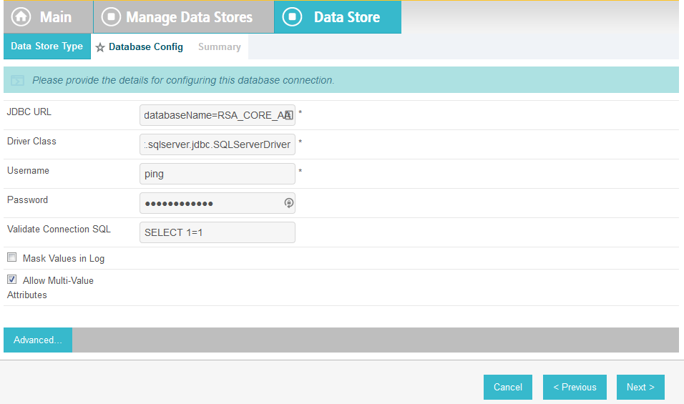The image size is (684, 404).
Task: Open the Summary step tab
Action: point(219,47)
